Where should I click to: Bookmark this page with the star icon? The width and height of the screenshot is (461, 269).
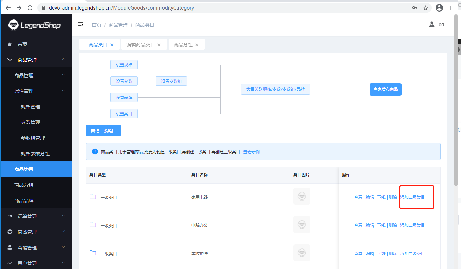coord(426,8)
